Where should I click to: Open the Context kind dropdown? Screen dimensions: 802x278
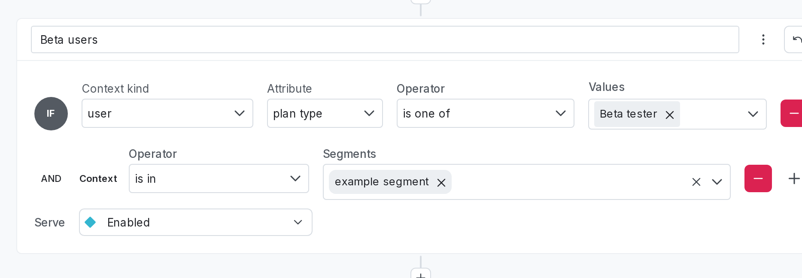tap(167, 113)
